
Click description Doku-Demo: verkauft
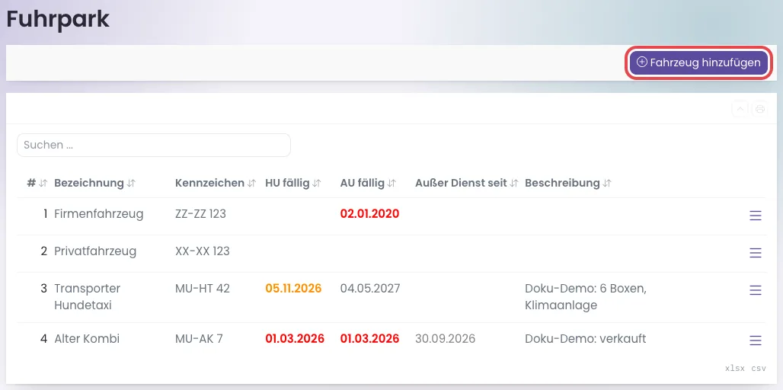585,339
